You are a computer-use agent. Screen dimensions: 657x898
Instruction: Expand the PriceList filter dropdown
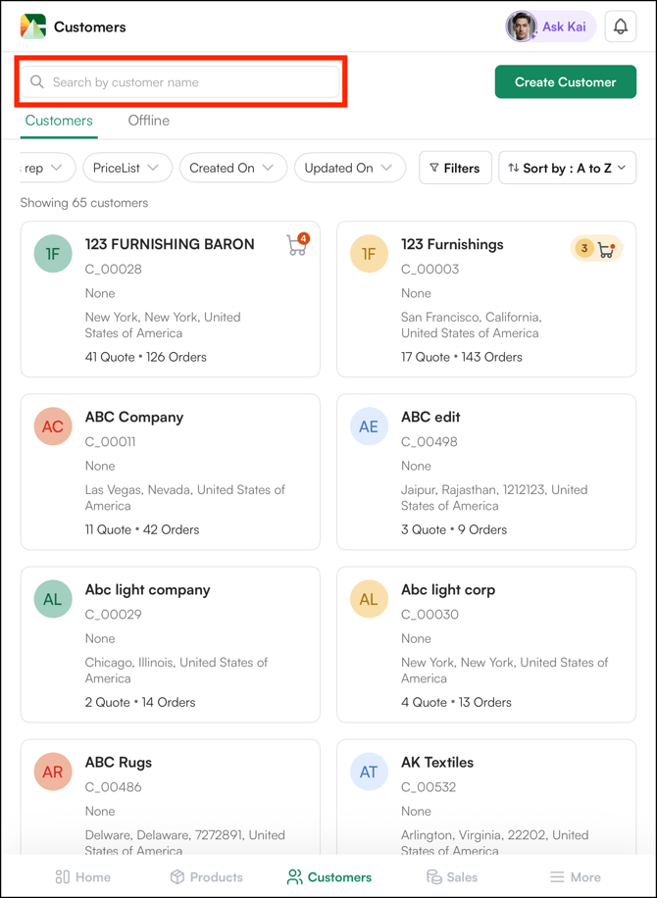point(126,168)
